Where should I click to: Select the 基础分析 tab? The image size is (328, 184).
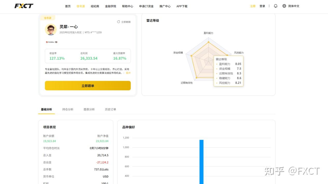pos(46,109)
